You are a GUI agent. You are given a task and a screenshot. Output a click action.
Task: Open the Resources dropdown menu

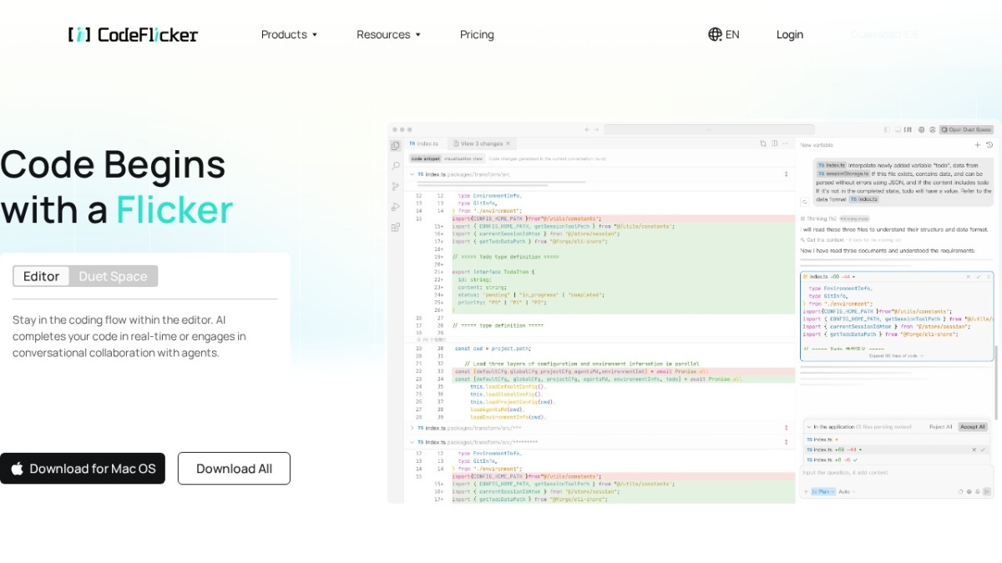[x=388, y=34]
